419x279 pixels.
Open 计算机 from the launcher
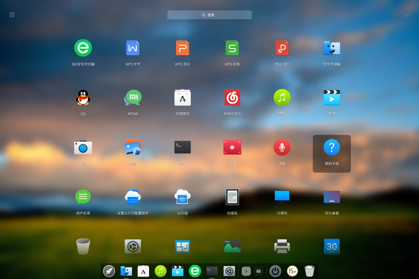point(282,197)
